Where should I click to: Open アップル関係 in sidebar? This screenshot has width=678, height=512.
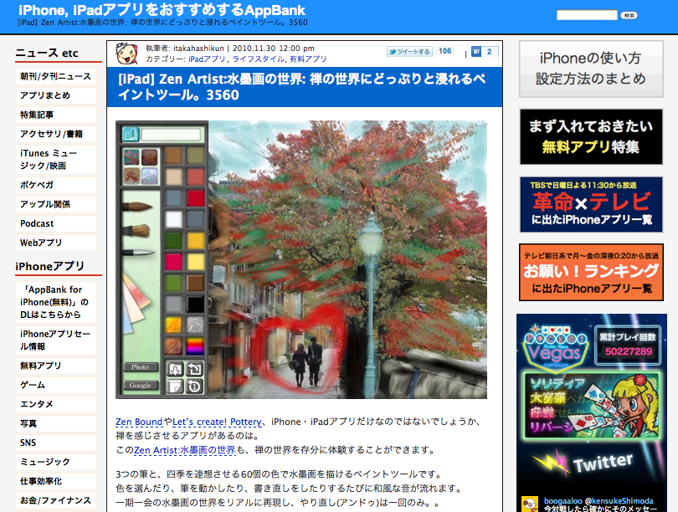[x=56, y=204]
